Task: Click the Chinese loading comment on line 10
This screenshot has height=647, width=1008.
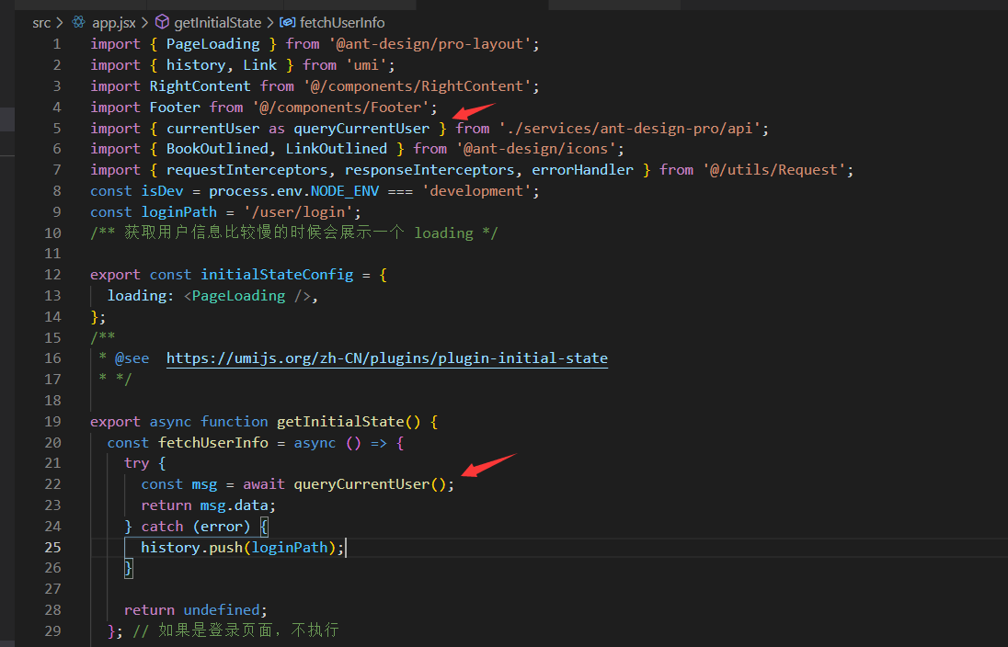Action: coord(293,232)
